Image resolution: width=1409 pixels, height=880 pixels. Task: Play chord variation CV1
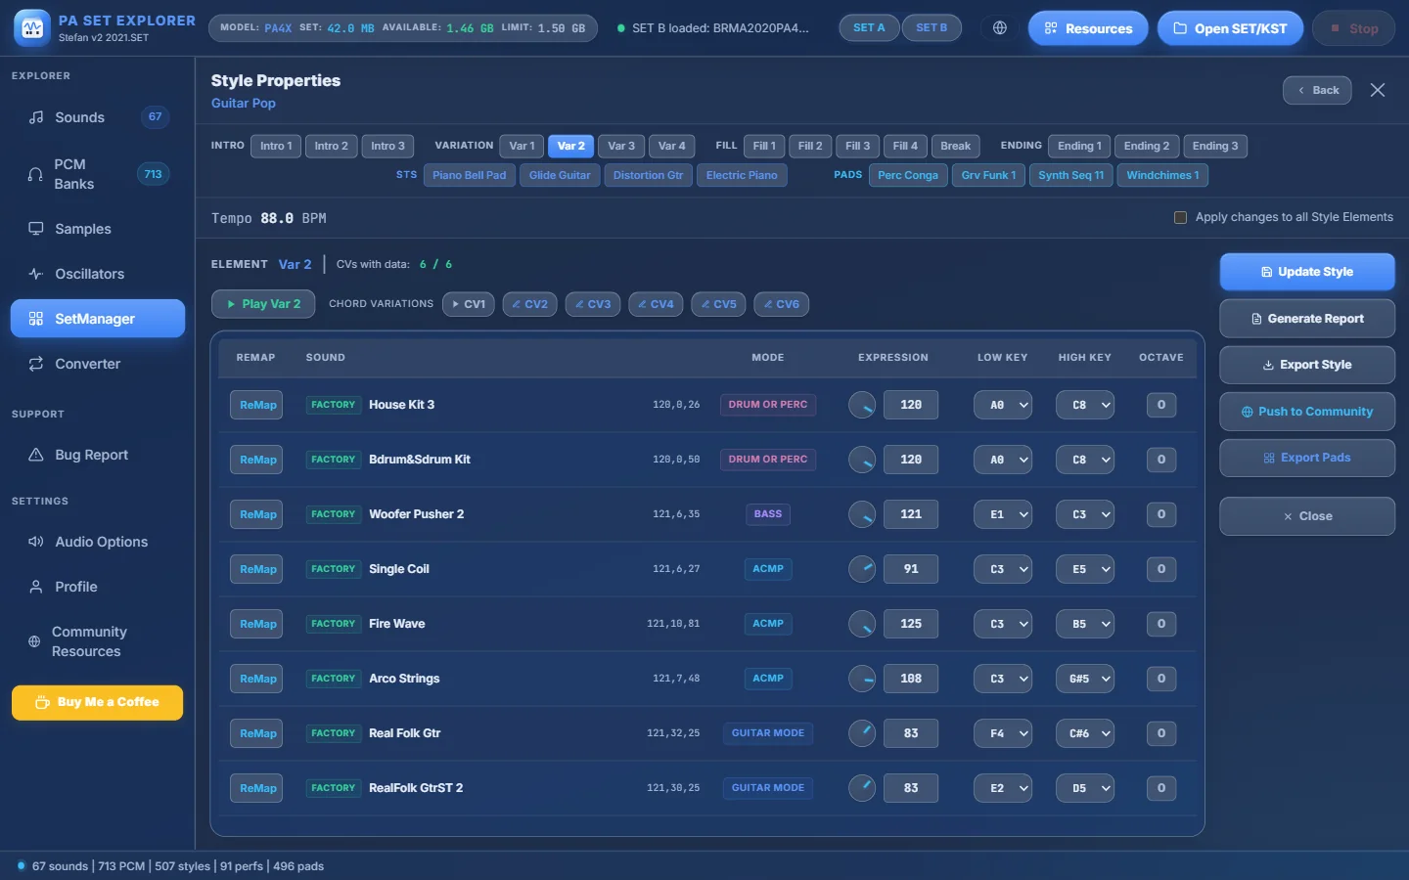click(x=469, y=304)
